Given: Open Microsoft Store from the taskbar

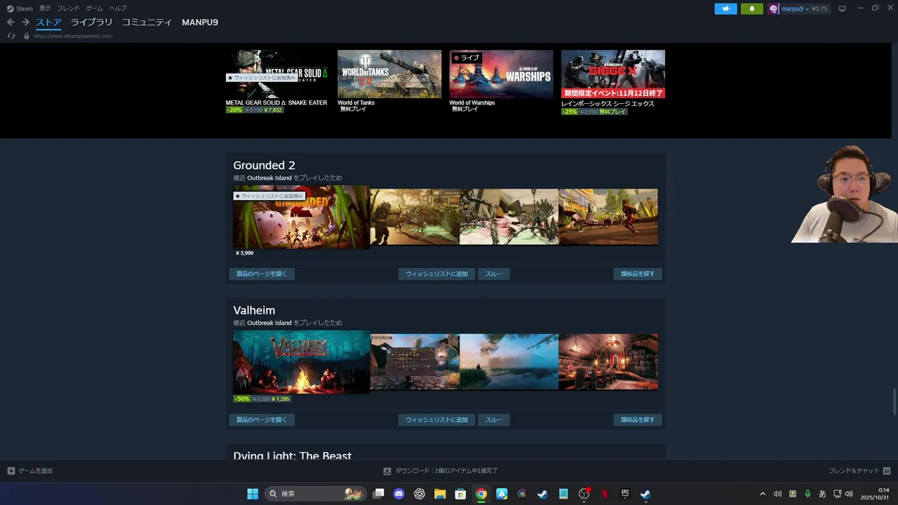Looking at the screenshot, I should pos(460,494).
